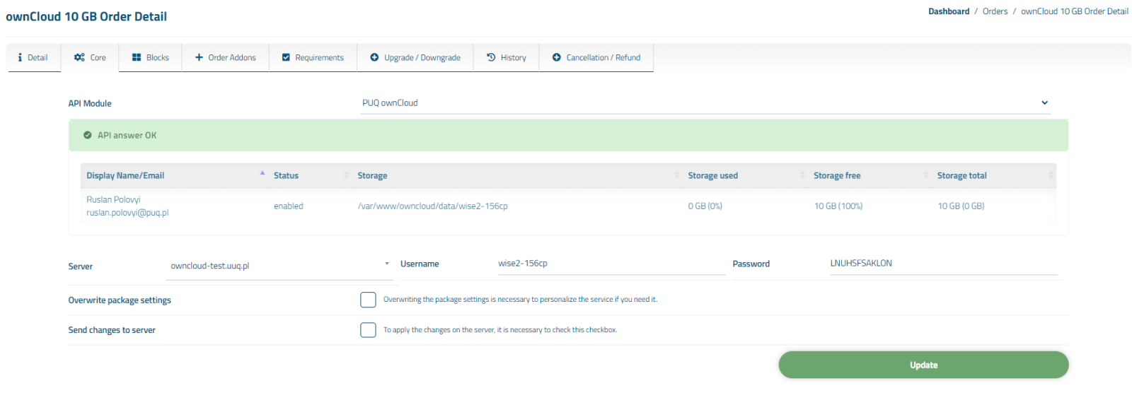The width and height of the screenshot is (1132, 405).
Task: Click the green Update button
Action: click(x=923, y=365)
